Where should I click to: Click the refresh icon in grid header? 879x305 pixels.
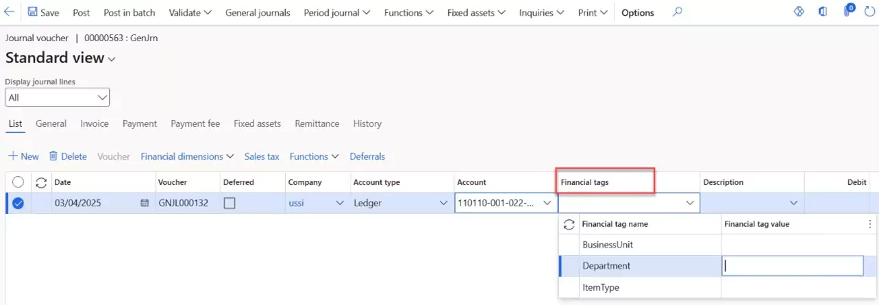point(41,182)
